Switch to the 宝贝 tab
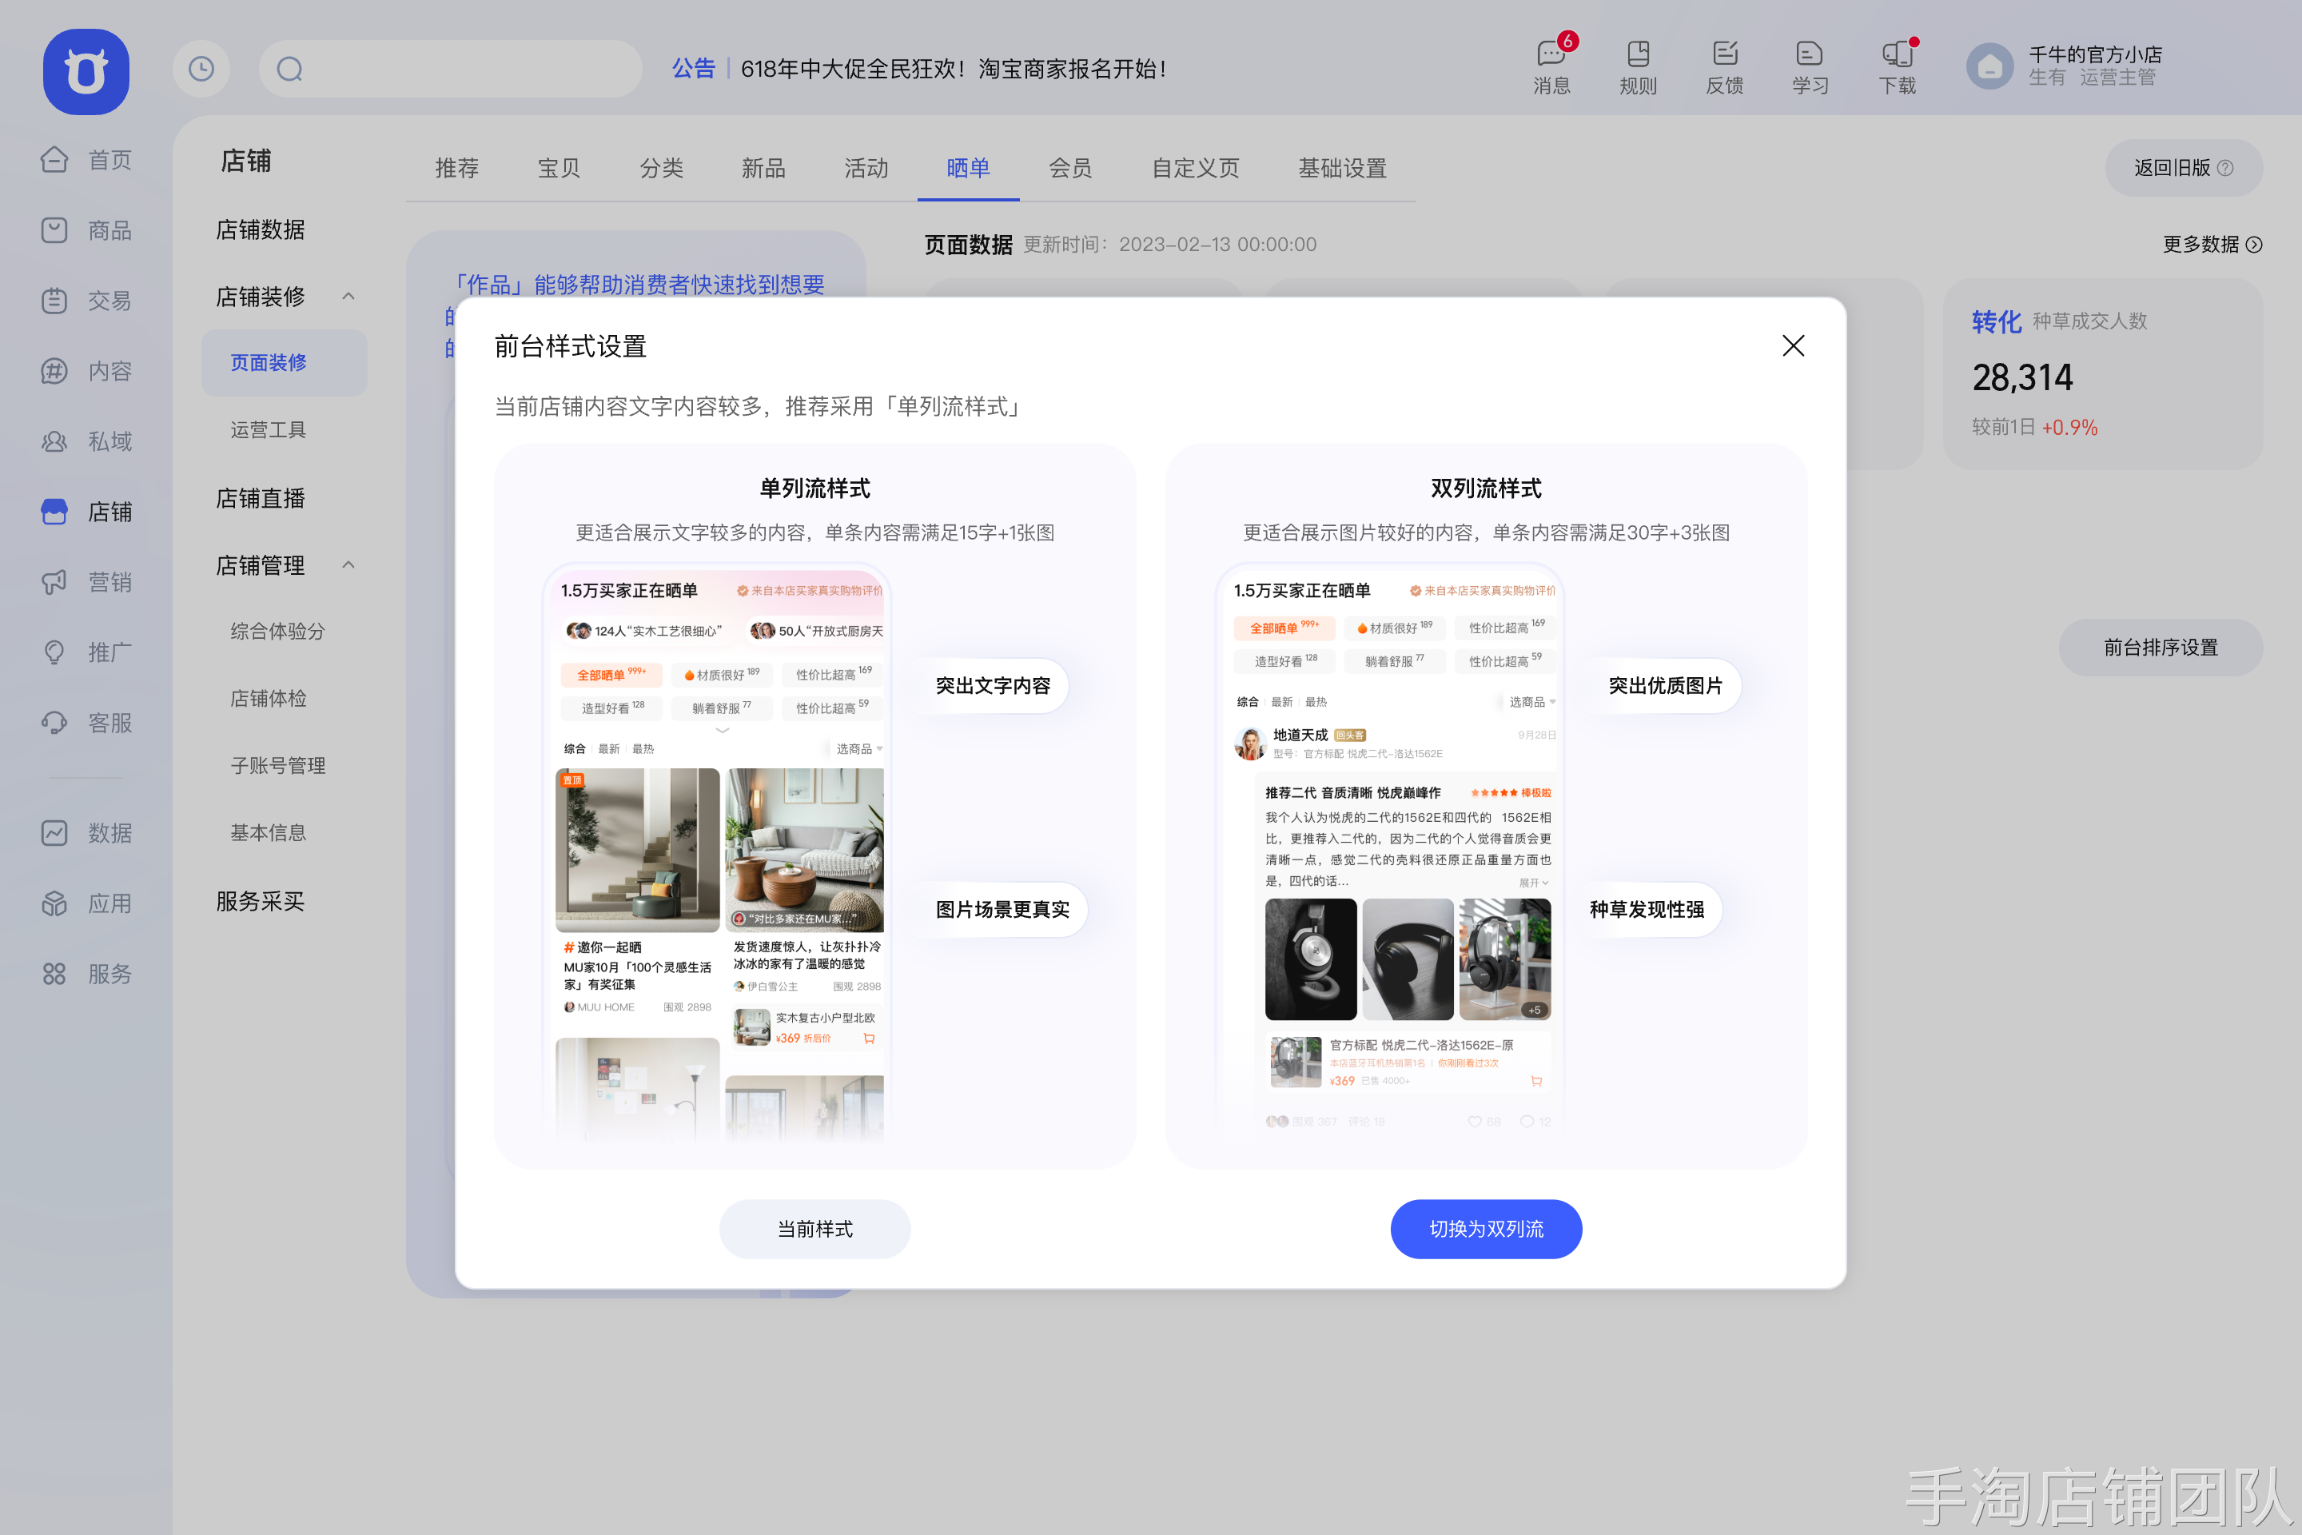This screenshot has width=2302, height=1535. 559,169
